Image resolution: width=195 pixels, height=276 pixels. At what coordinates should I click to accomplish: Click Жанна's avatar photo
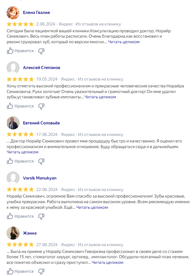click(13, 233)
